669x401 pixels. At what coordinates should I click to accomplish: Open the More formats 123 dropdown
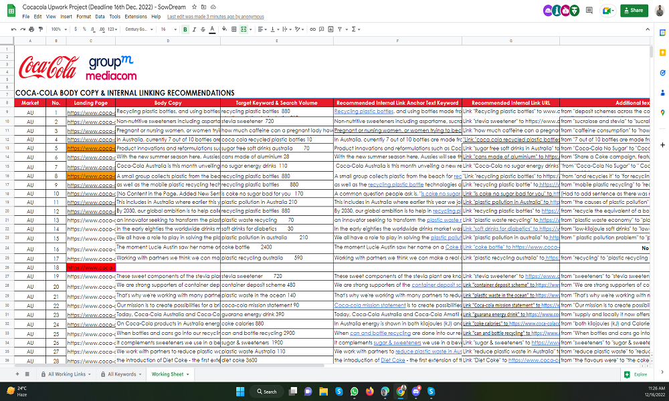point(112,29)
